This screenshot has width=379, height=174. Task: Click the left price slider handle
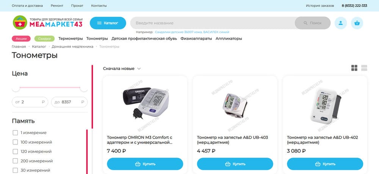(x=16, y=87)
